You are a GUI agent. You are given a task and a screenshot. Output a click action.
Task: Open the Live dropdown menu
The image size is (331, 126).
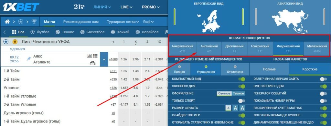coord(126,7)
